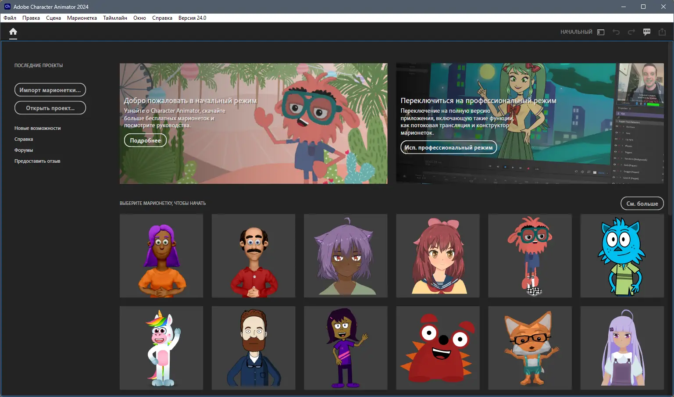
Task: Click the Открыть проект... button
Action: 50,108
